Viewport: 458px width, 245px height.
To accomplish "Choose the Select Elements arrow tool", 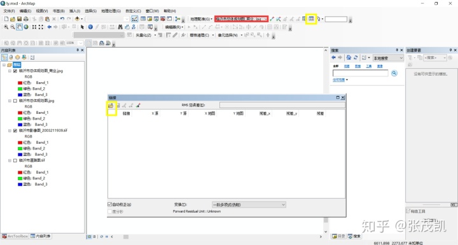I will click(82, 27).
